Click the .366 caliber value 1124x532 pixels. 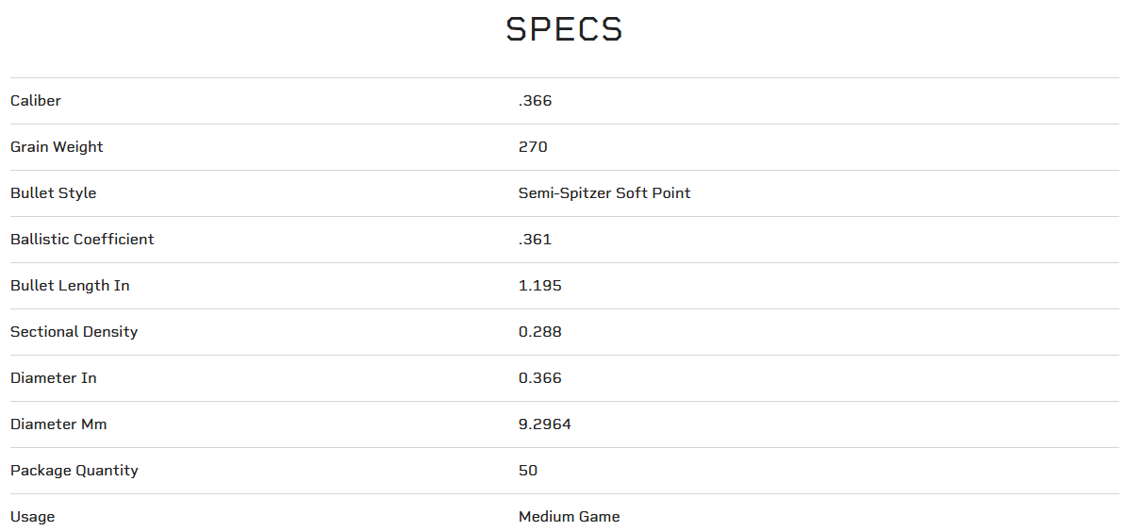[535, 101]
